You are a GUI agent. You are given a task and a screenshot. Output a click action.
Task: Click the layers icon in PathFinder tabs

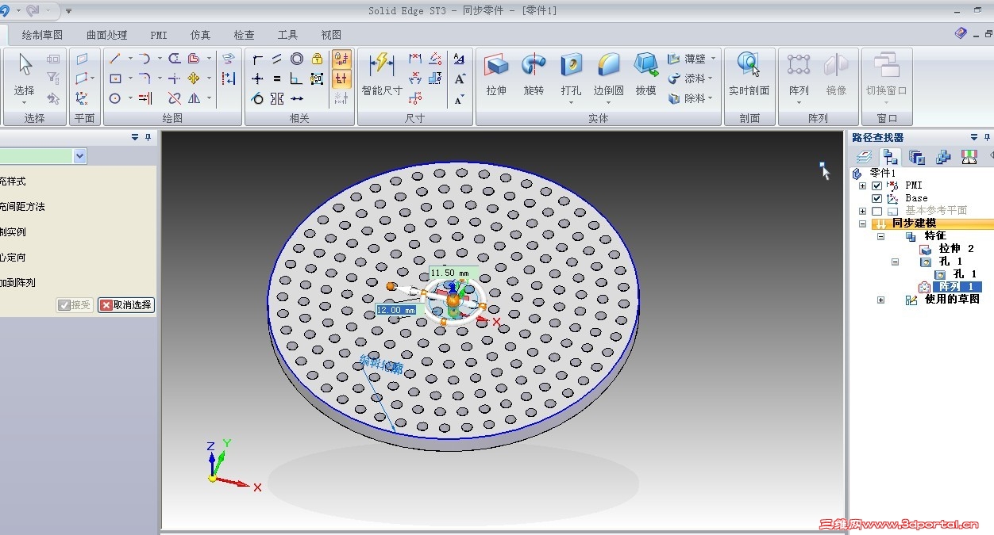point(864,157)
